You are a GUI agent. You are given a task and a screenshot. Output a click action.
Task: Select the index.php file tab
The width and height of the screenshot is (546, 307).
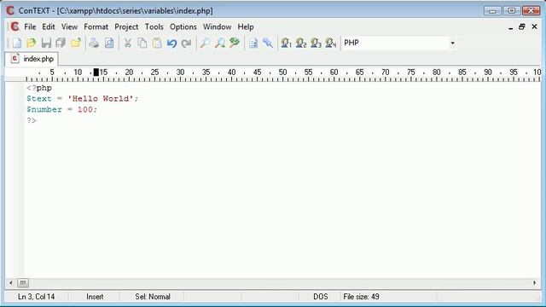point(32,59)
